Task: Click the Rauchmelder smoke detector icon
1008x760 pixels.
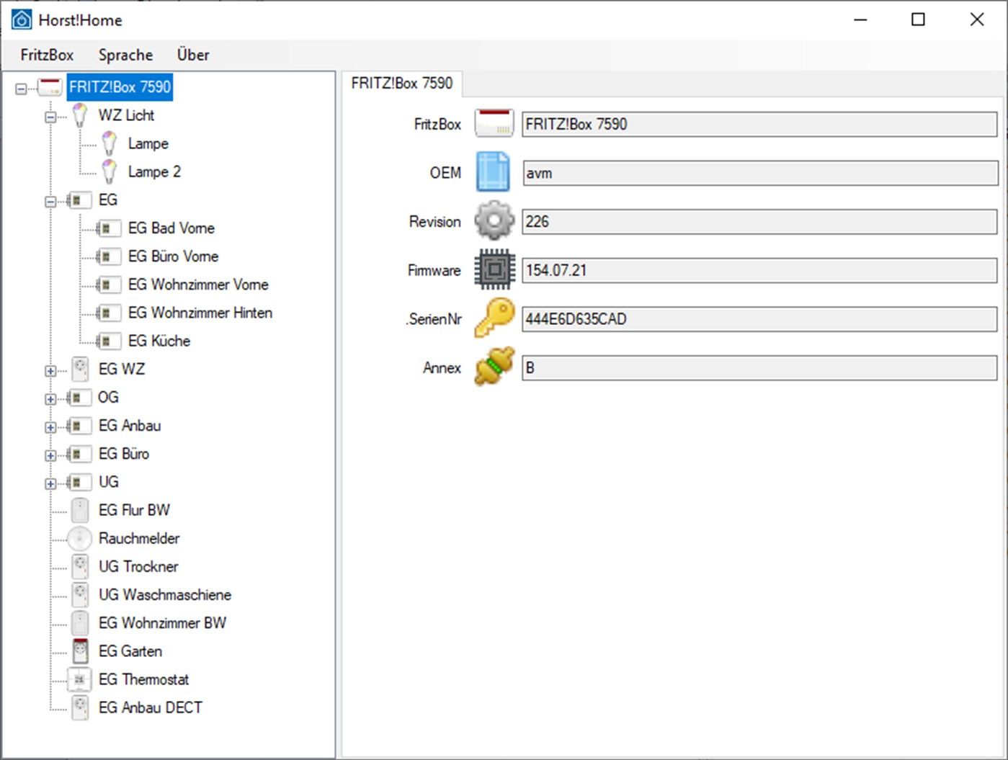Action: [x=79, y=539]
